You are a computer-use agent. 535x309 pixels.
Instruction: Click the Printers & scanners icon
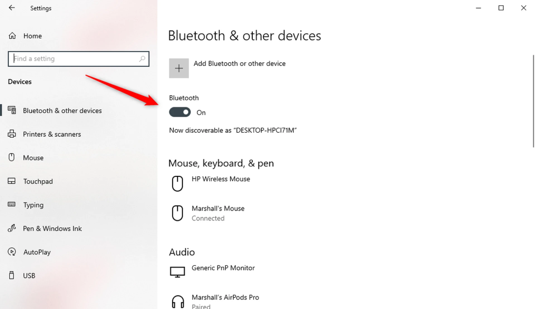pyautogui.click(x=12, y=134)
